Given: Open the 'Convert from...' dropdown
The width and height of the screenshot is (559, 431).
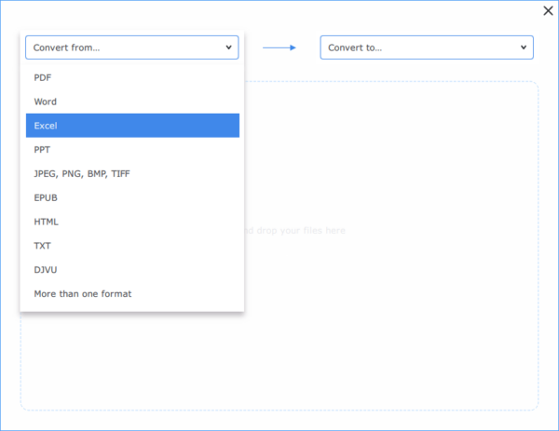Looking at the screenshot, I should (x=132, y=47).
